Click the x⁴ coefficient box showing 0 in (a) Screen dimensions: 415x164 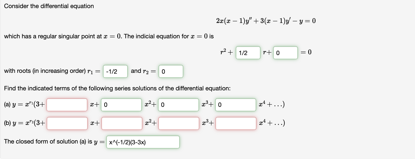pyautogui.click(x=235, y=105)
